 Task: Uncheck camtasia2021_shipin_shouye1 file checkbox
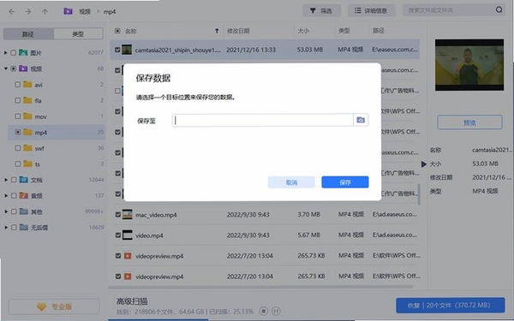click(117, 50)
